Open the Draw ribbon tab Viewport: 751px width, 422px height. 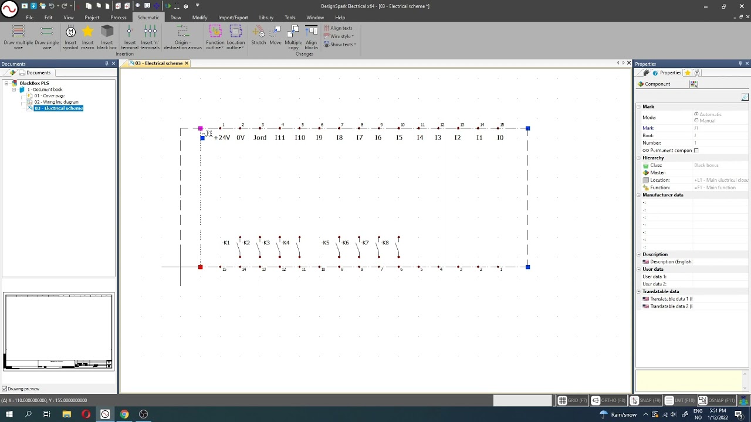pos(175,18)
